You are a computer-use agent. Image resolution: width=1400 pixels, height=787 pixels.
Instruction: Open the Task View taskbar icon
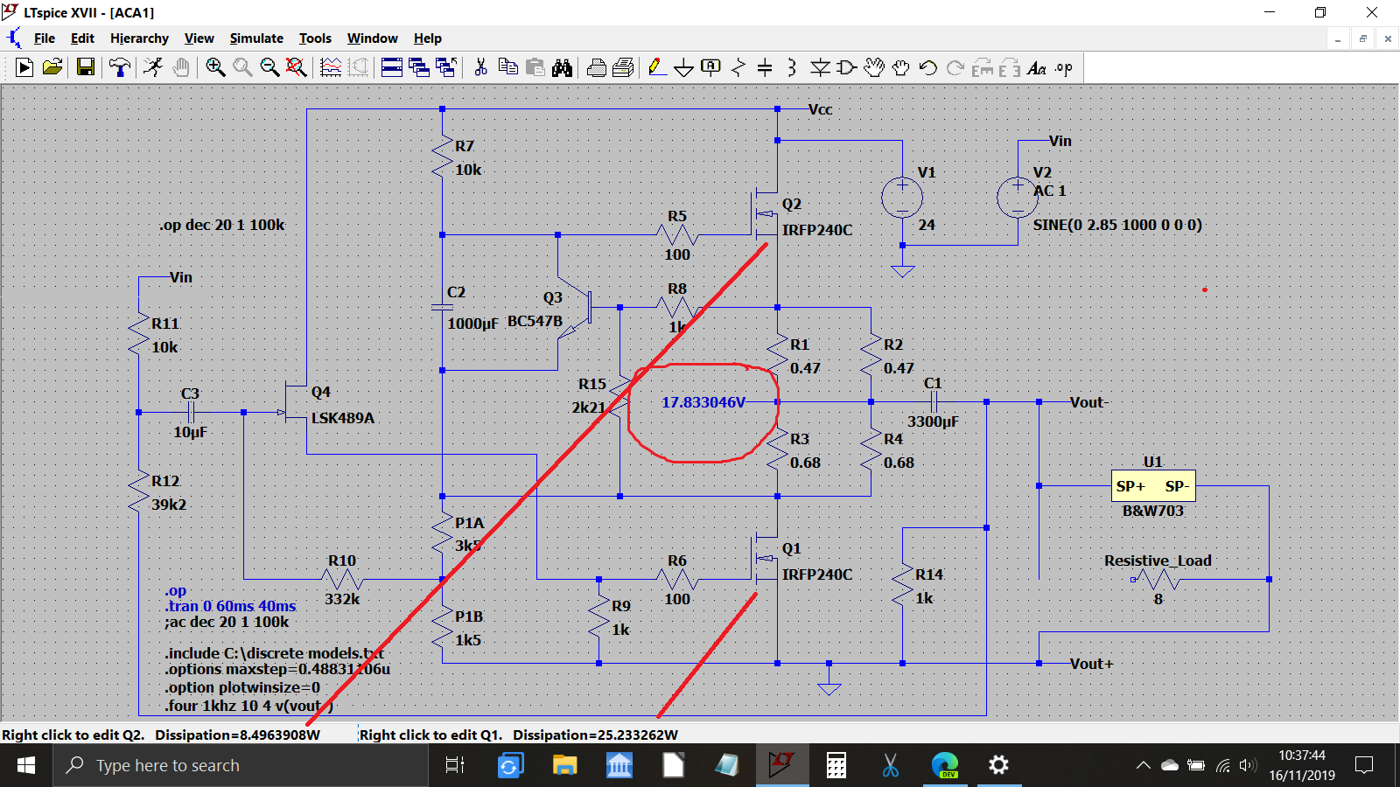click(455, 765)
